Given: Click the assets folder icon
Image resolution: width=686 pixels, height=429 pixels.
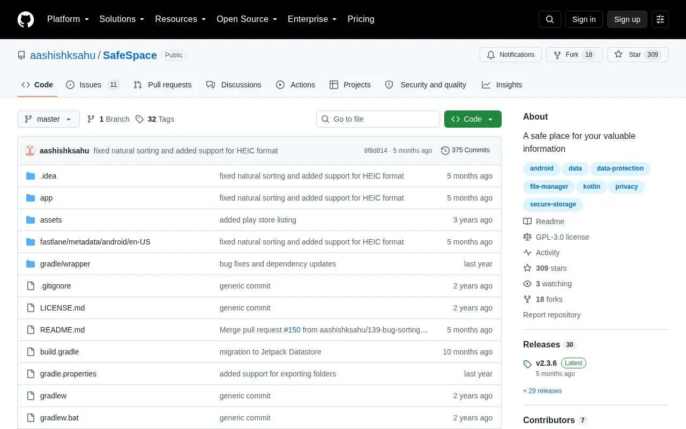Looking at the screenshot, I should coord(31,220).
